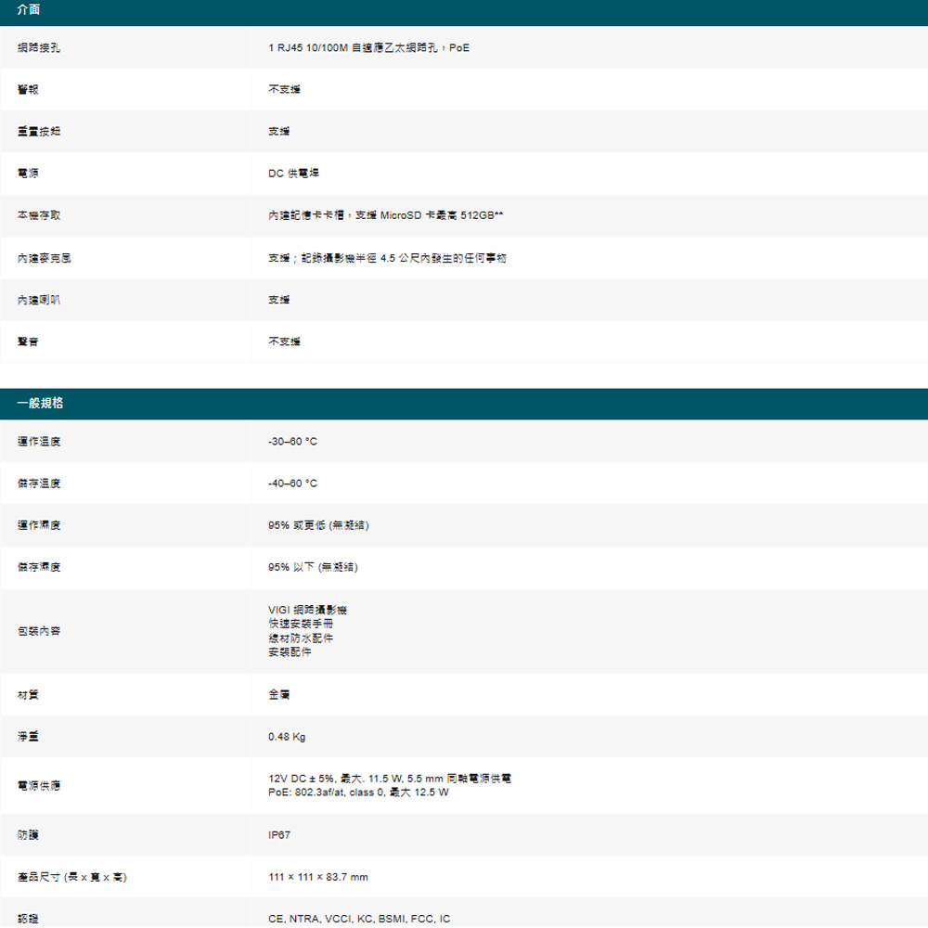Click the VIGI 網路攝影機 package item
The width and height of the screenshot is (928, 928).
(x=307, y=610)
